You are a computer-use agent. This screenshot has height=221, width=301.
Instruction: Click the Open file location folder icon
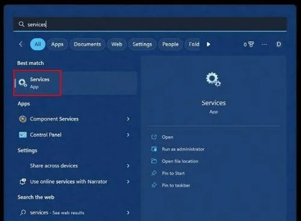pyautogui.click(x=154, y=161)
